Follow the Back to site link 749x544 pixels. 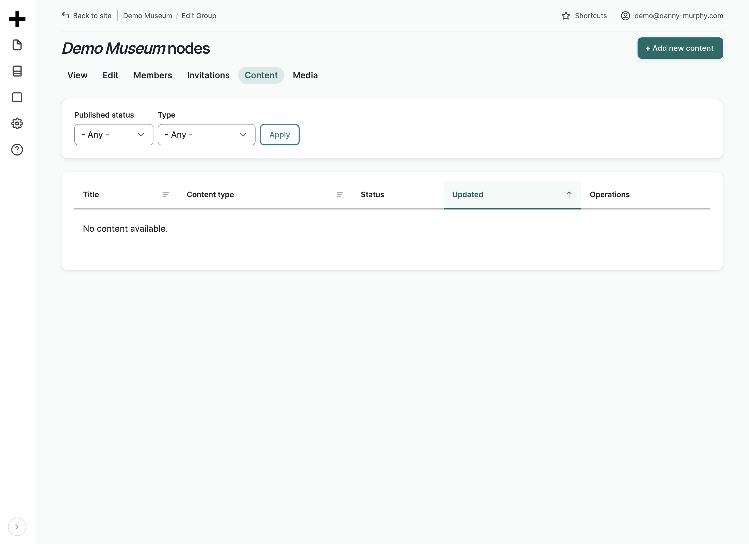87,15
